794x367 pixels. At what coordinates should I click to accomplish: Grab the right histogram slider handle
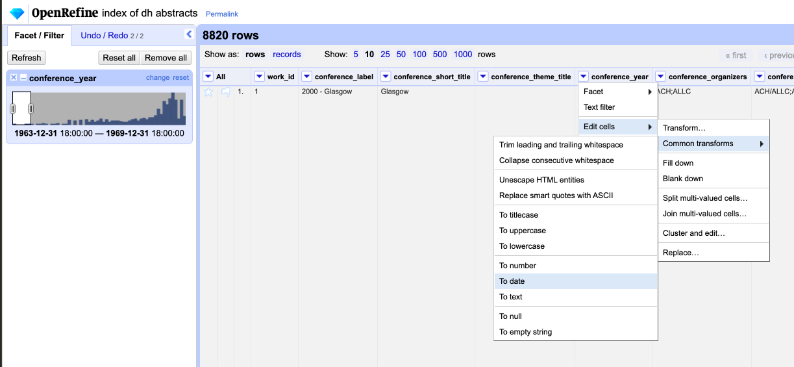pos(31,108)
